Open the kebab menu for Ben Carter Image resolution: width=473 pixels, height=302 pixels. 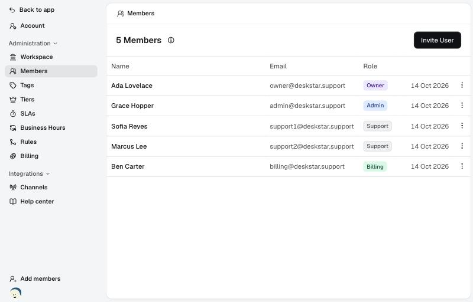[462, 166]
